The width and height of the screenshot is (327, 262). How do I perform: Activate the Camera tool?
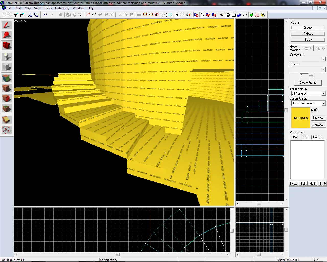click(x=7, y=46)
